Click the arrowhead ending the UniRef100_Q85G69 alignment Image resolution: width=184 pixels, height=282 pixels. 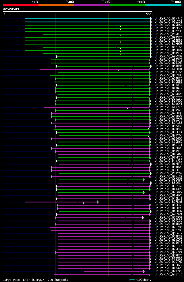click(144, 180)
